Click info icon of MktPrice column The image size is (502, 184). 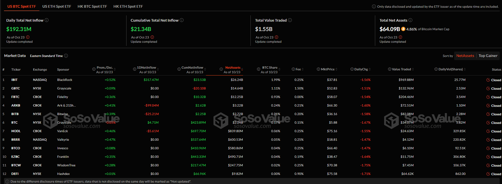319,69
